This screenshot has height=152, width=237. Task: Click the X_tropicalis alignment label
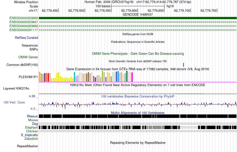point(29,135)
